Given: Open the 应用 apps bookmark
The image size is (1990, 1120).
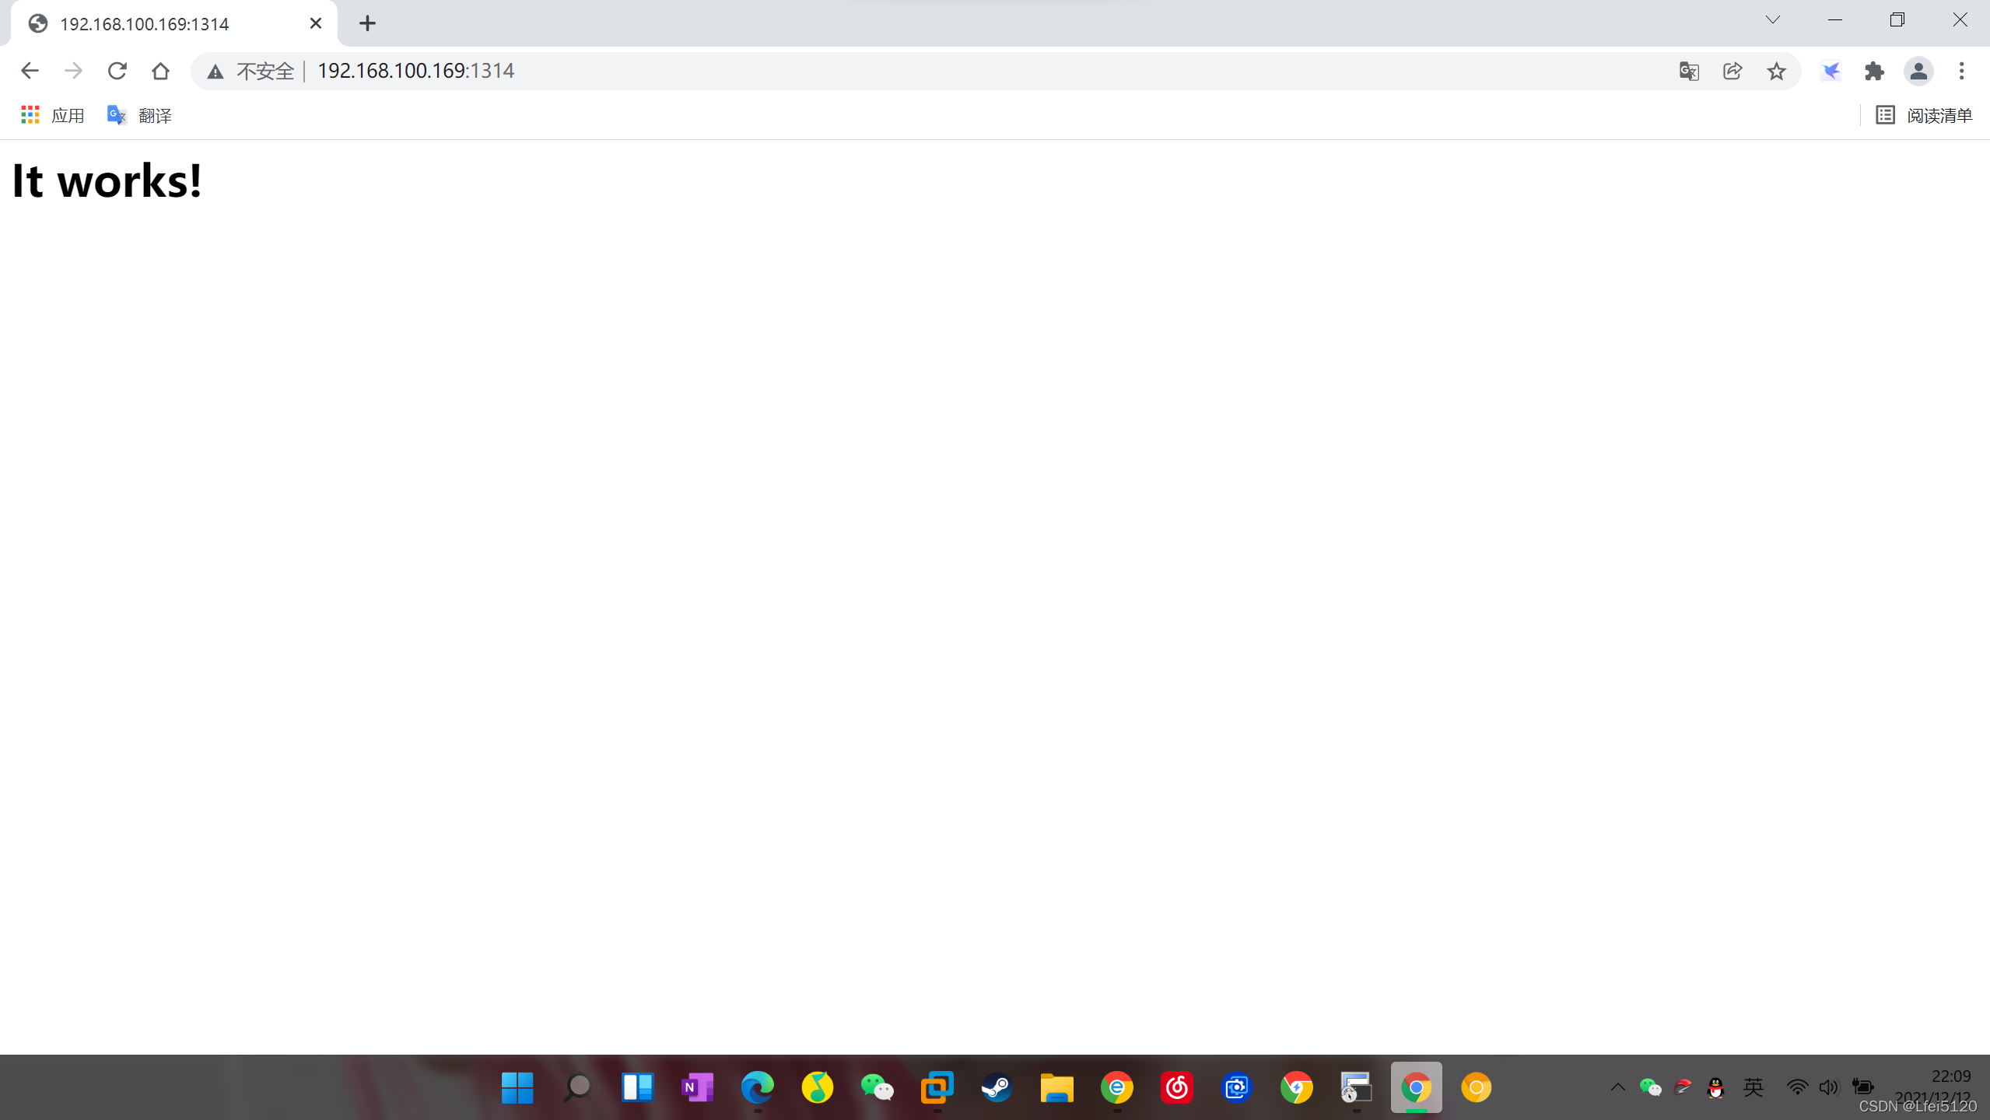Looking at the screenshot, I should pyautogui.click(x=53, y=115).
